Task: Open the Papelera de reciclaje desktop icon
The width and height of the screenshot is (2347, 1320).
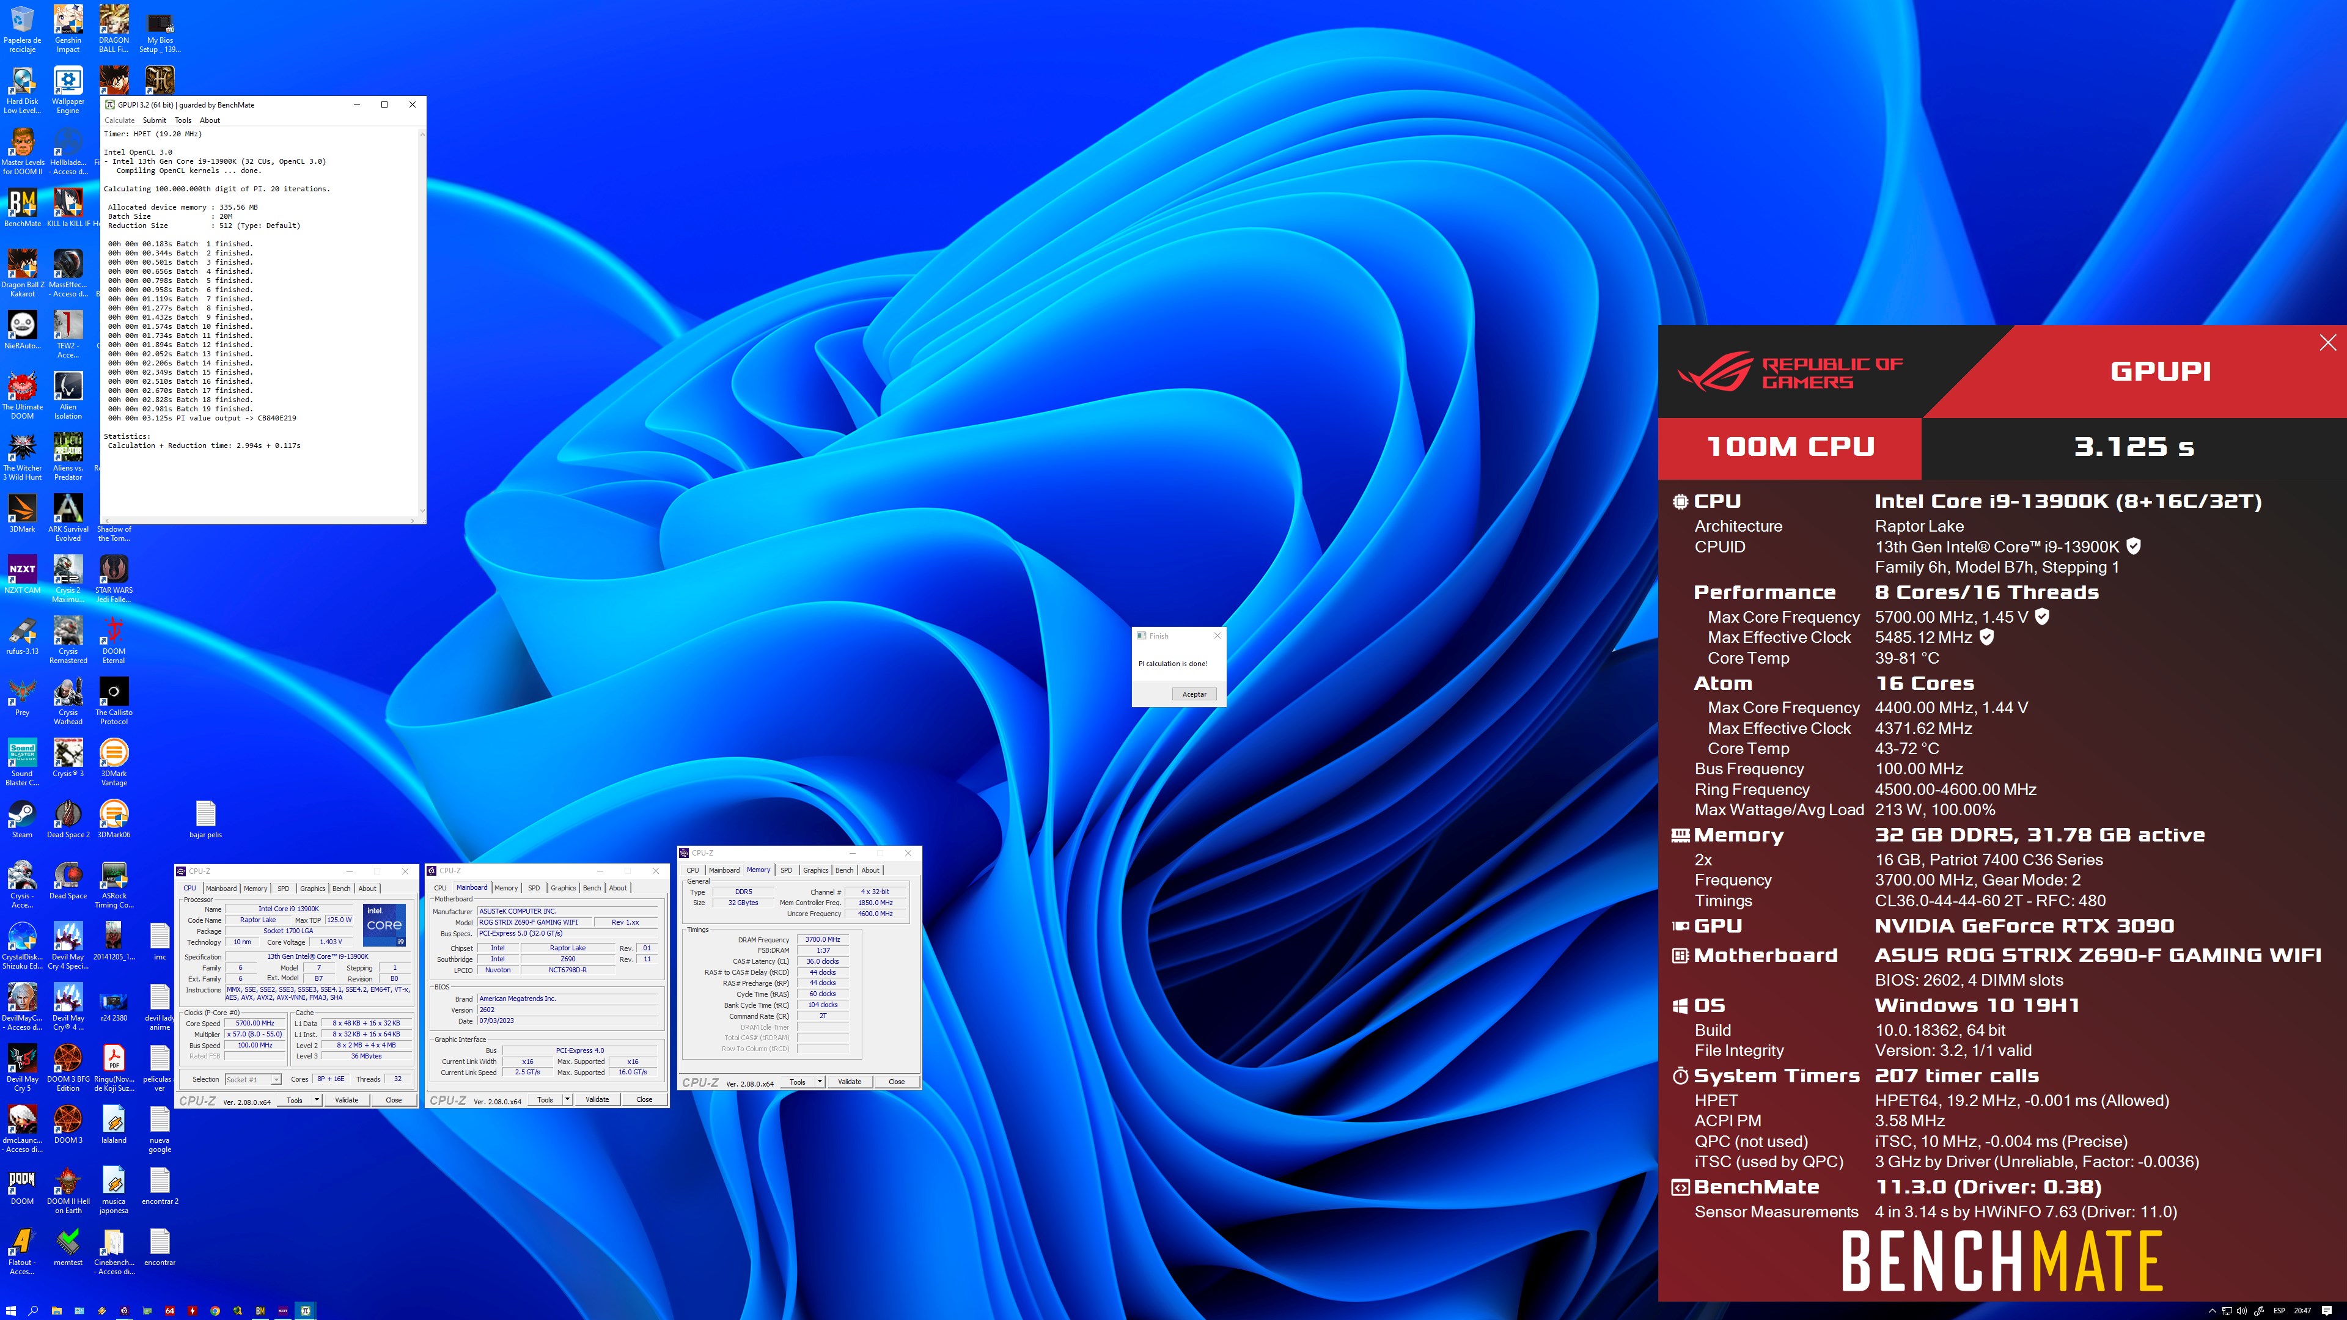Action: click(22, 28)
